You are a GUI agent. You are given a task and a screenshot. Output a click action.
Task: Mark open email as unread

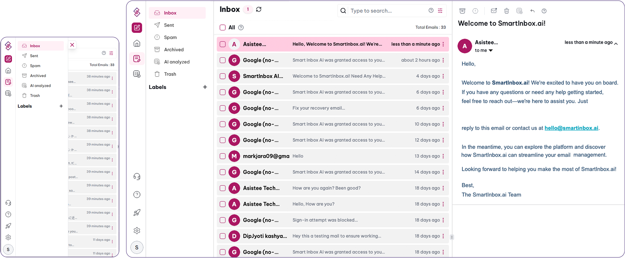tap(494, 11)
